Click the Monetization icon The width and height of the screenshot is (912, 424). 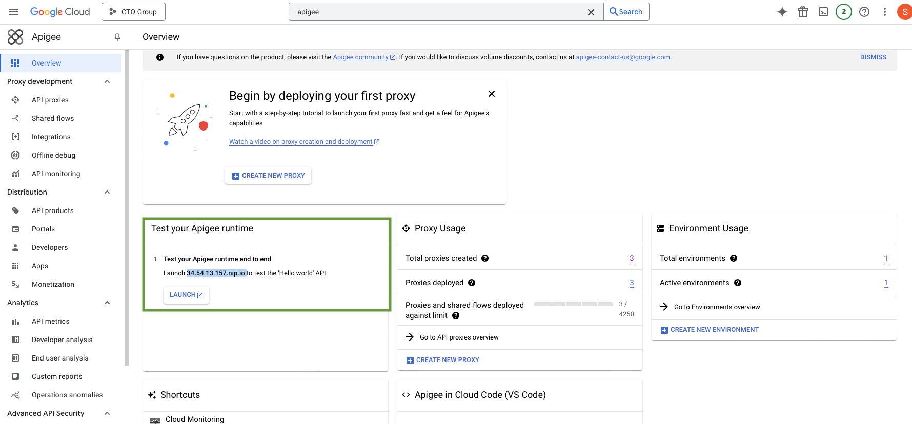(15, 284)
